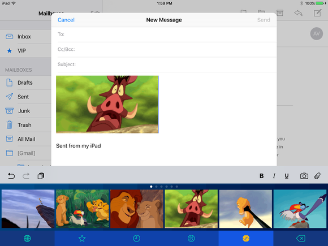Open the All Mail mailbox
Image resolution: width=328 pixels, height=246 pixels.
point(25,139)
